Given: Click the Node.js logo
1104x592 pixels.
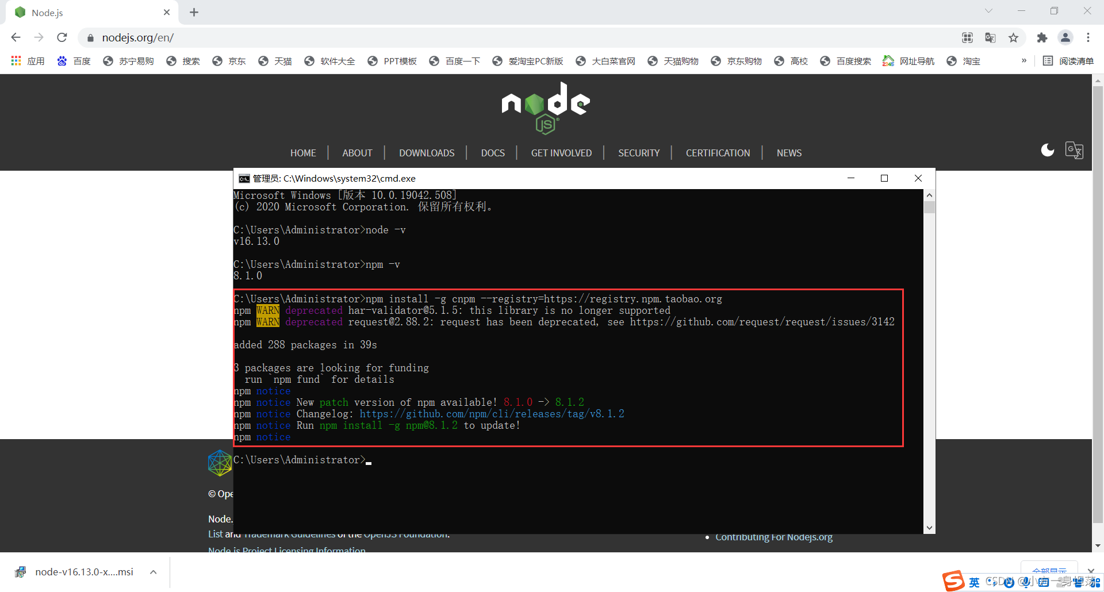Looking at the screenshot, I should 546,107.
